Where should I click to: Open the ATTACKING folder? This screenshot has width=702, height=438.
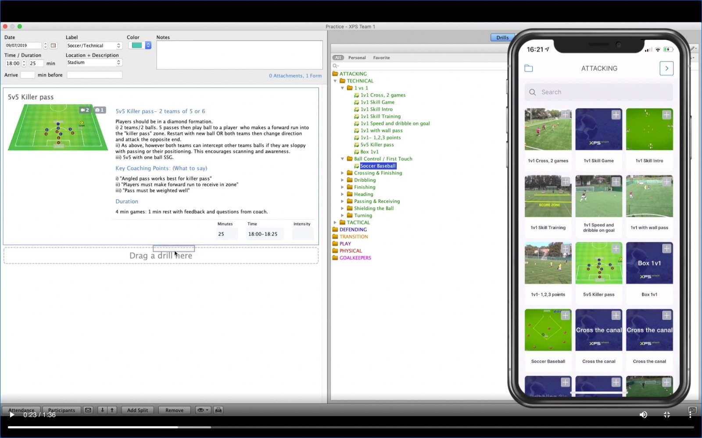(x=353, y=74)
